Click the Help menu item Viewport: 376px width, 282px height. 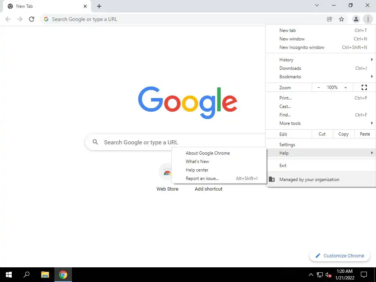(x=321, y=153)
